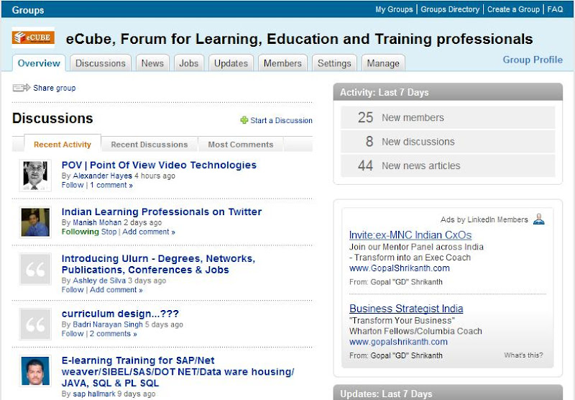The image size is (575, 400).
Task: Open Business Strategist India ad
Action: pos(406,308)
